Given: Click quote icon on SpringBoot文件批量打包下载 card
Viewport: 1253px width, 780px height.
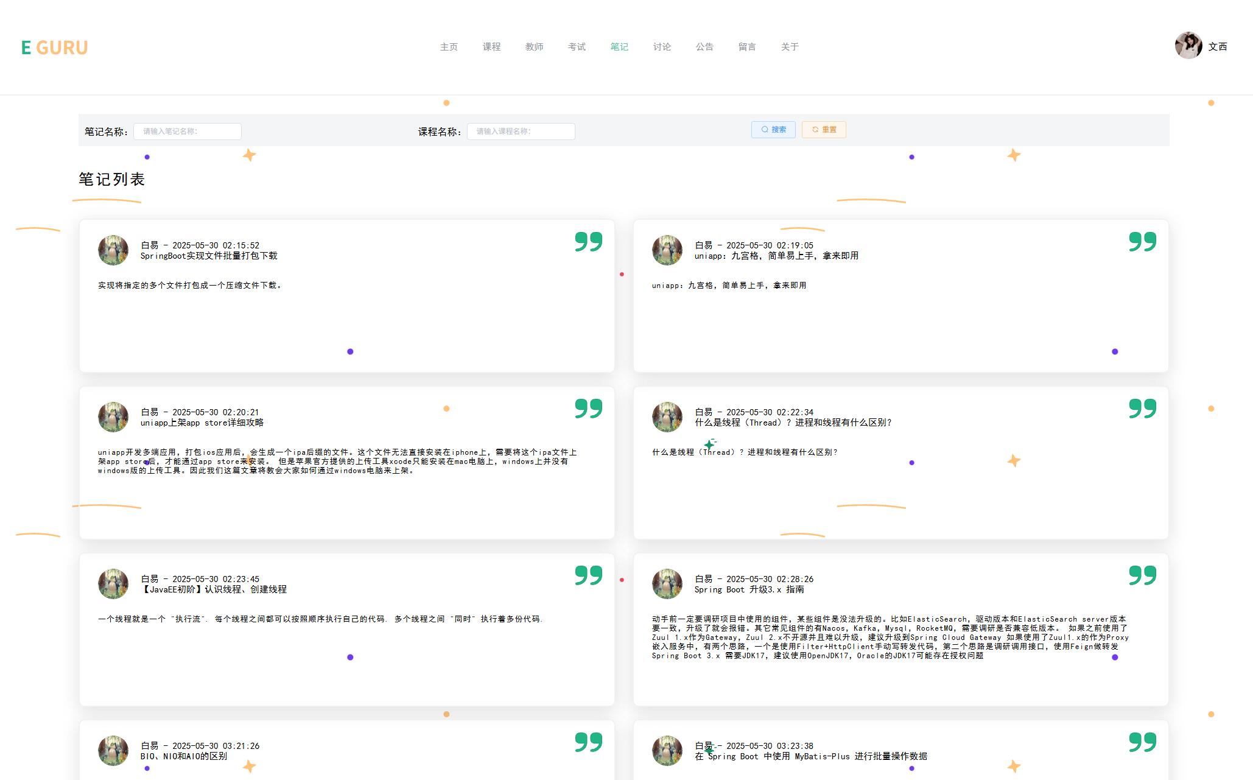Looking at the screenshot, I should click(588, 242).
